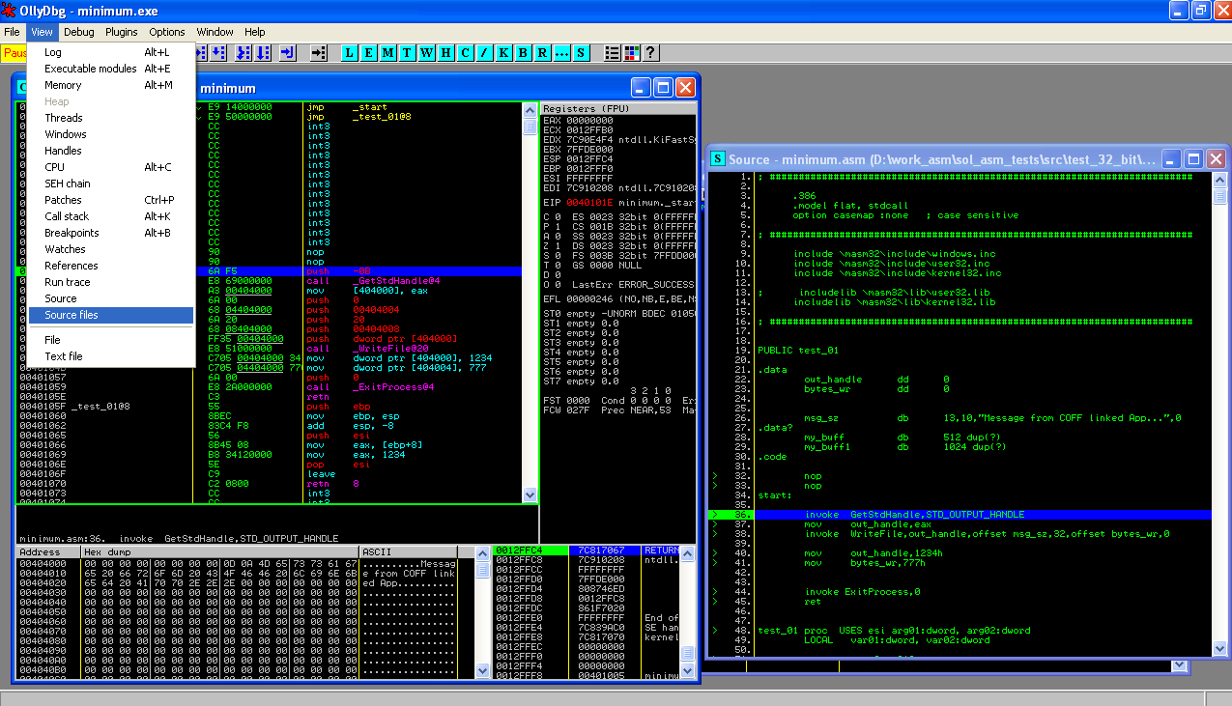1232x706 pixels.
Task: Click disassembly pane vertical scrollbar
Action: 530,302
